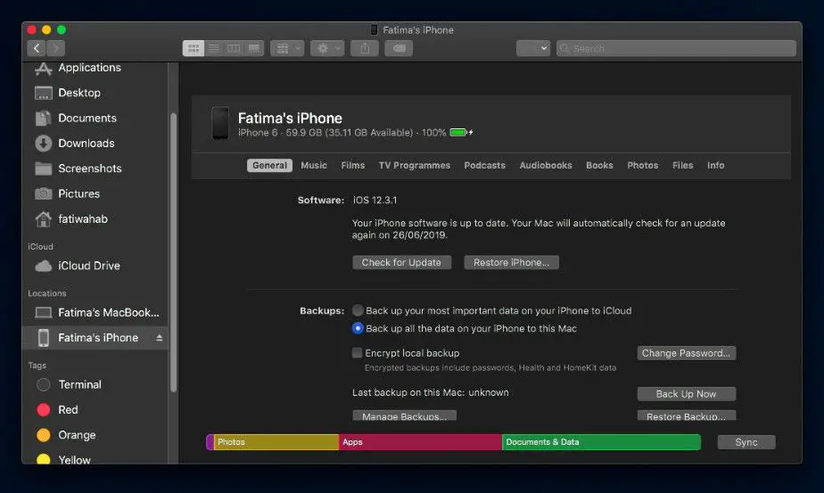Image resolution: width=824 pixels, height=493 pixels.
Task: Select the Red tag
Action: 95,410
